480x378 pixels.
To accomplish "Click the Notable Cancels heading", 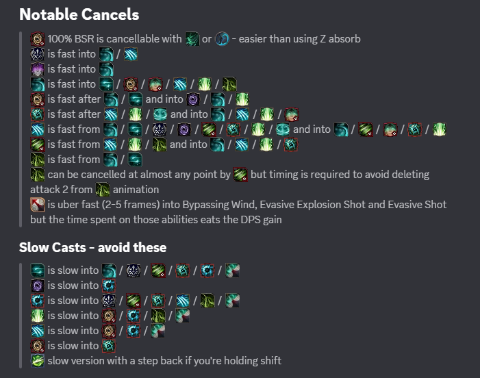I will (x=79, y=14).
